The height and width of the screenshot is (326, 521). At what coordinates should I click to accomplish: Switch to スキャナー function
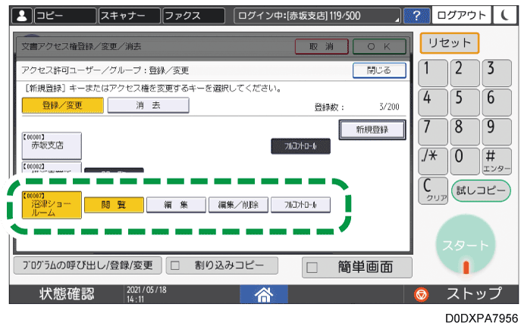130,16
